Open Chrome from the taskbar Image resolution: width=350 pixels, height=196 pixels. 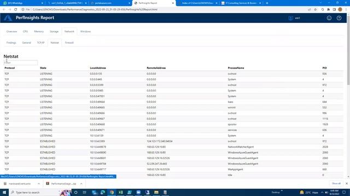click(x=112, y=192)
